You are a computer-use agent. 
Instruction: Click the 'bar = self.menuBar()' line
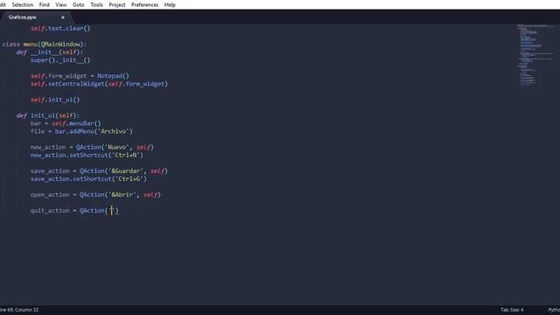pyautogui.click(x=66, y=123)
